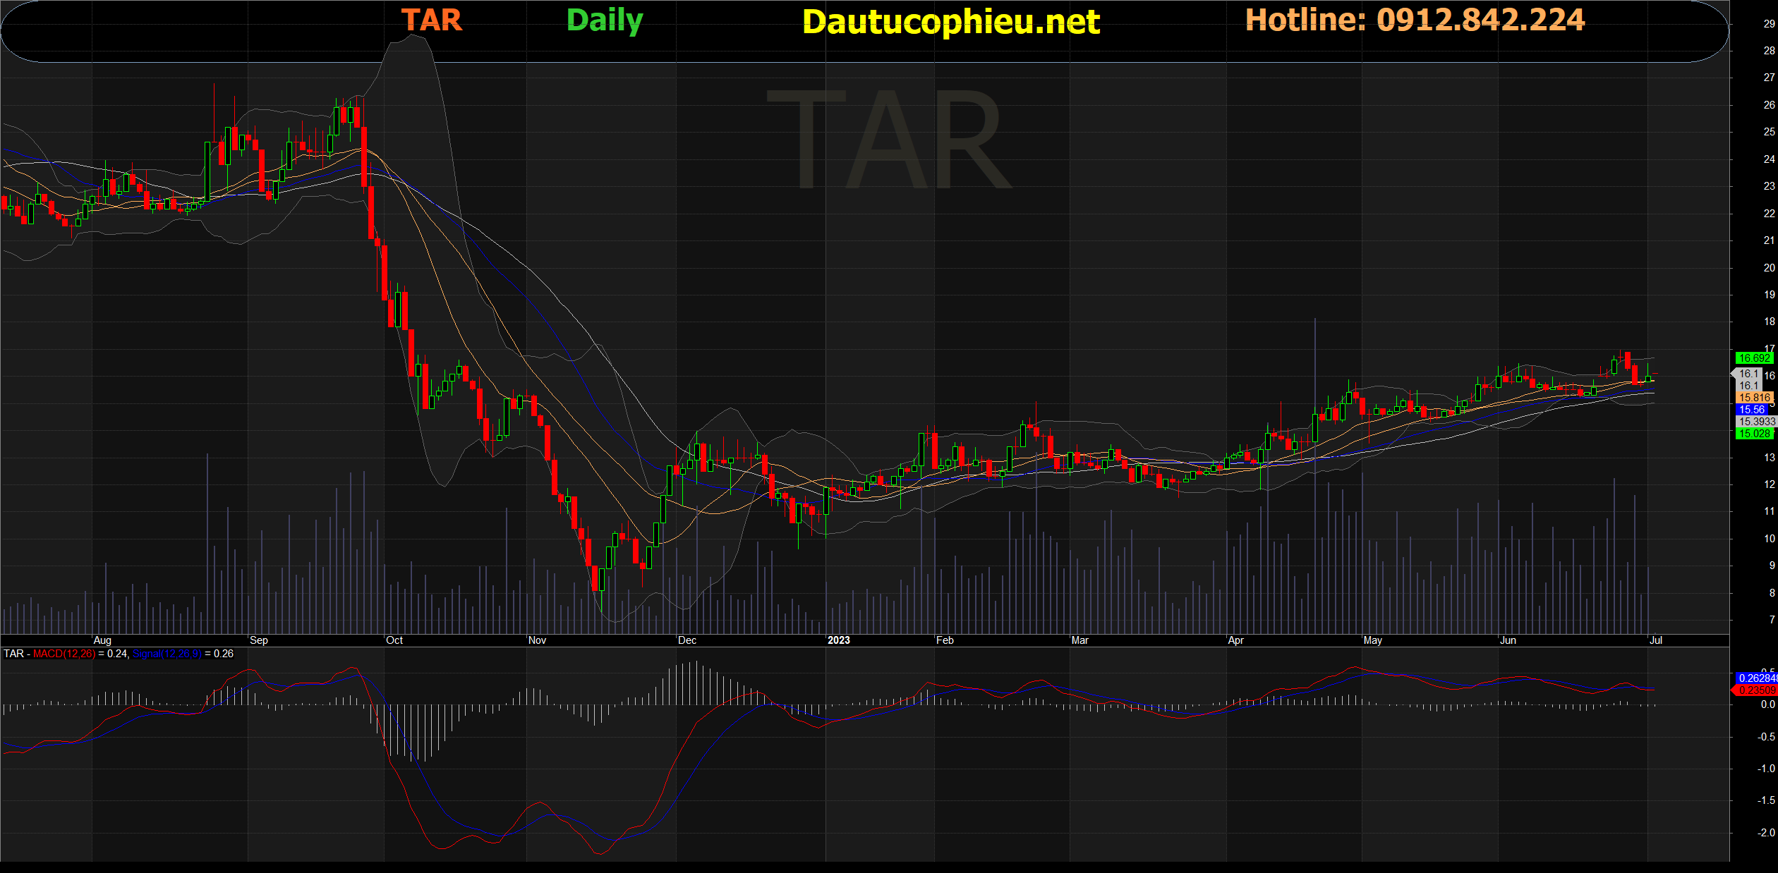Click the 29 level on price axis

pyautogui.click(x=1769, y=23)
